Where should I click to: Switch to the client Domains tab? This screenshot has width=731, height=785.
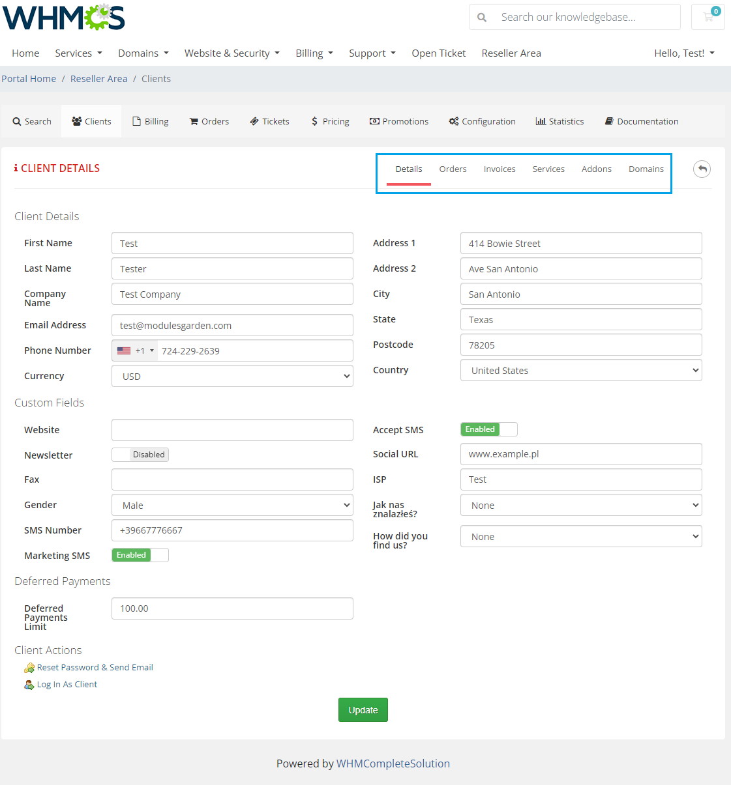(x=646, y=169)
